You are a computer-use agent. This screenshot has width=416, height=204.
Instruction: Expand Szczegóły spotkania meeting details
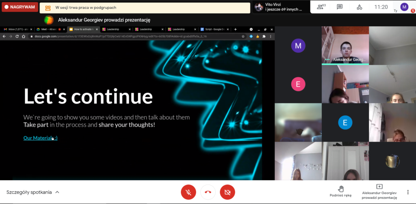[32, 192]
